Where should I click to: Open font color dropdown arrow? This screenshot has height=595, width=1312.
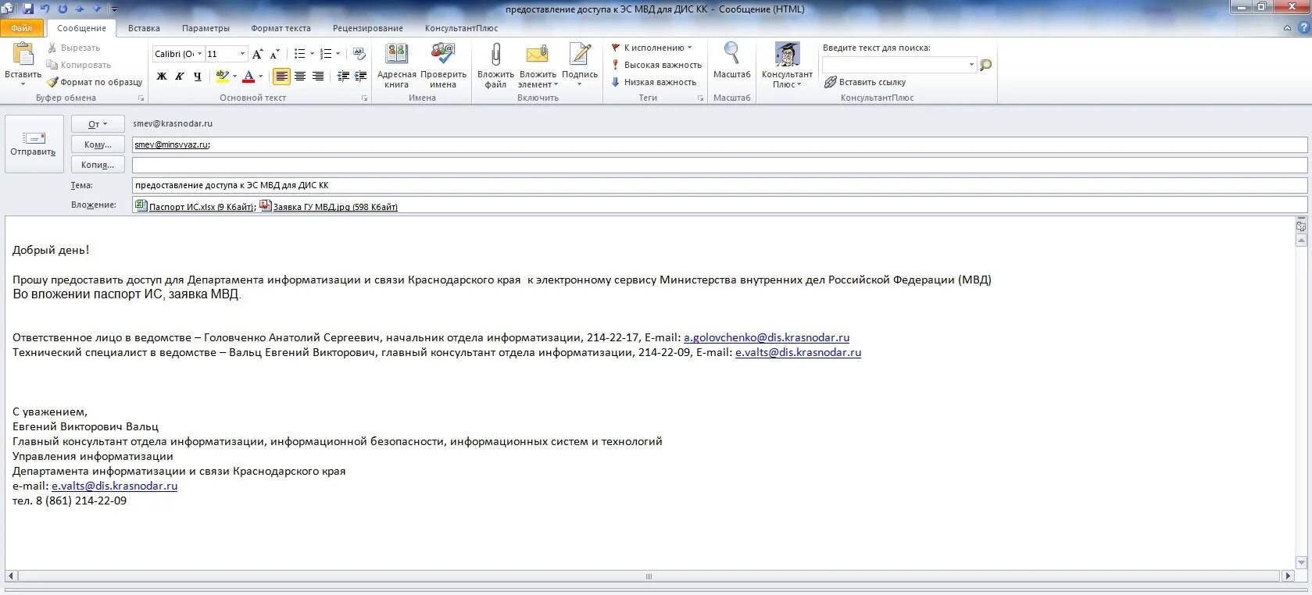[x=261, y=77]
